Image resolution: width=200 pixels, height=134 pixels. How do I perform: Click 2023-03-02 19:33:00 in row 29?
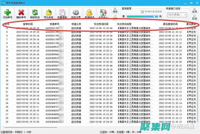28,122
